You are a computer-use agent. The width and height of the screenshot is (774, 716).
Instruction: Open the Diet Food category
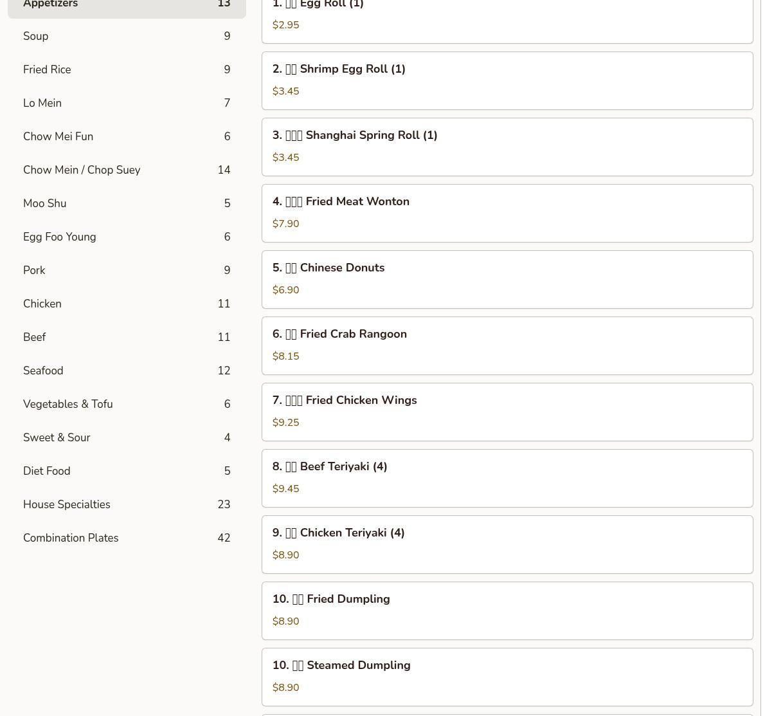point(127,471)
